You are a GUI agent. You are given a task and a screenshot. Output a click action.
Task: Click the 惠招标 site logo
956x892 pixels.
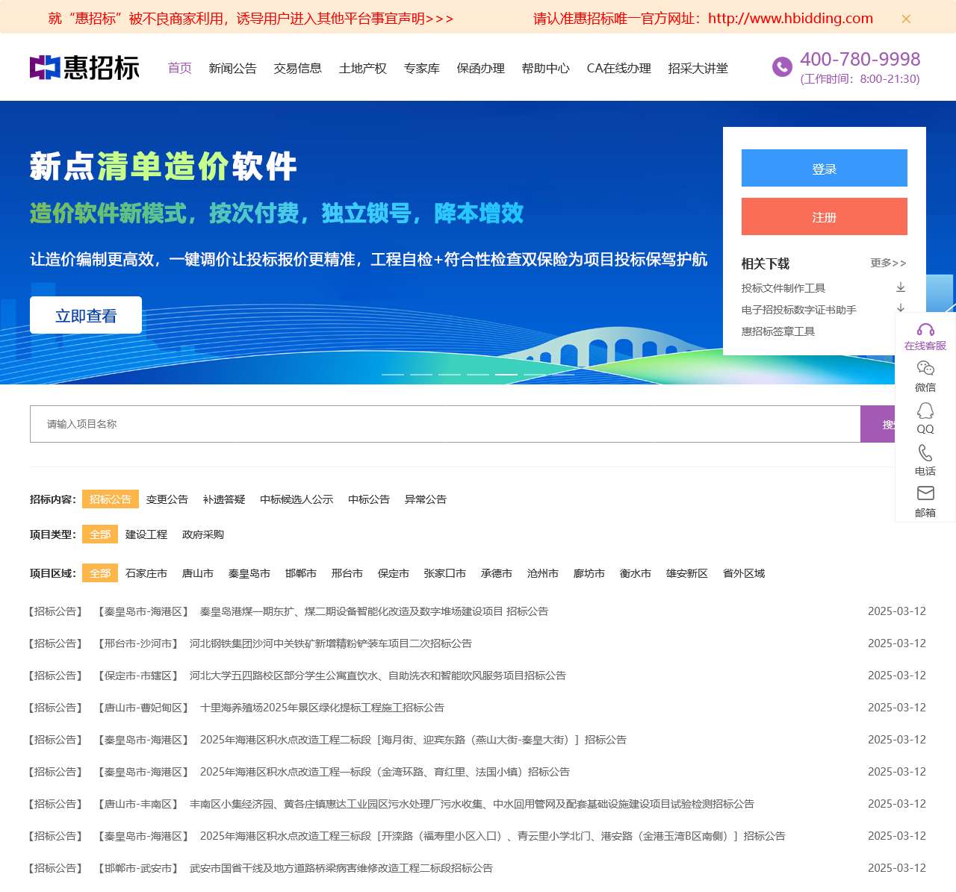point(84,68)
